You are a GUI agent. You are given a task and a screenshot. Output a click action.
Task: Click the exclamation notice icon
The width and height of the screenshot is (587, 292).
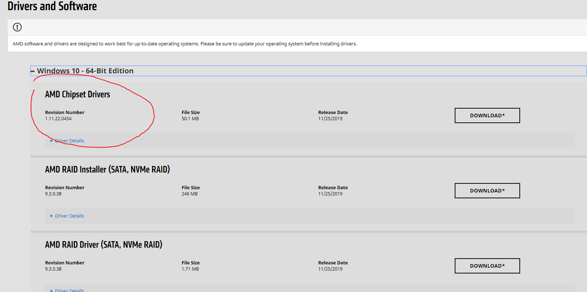[x=17, y=27]
